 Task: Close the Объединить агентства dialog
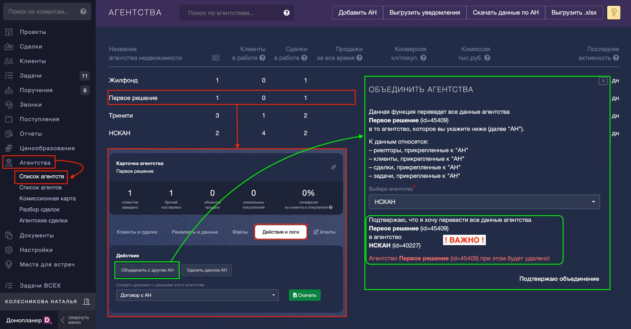(x=603, y=81)
